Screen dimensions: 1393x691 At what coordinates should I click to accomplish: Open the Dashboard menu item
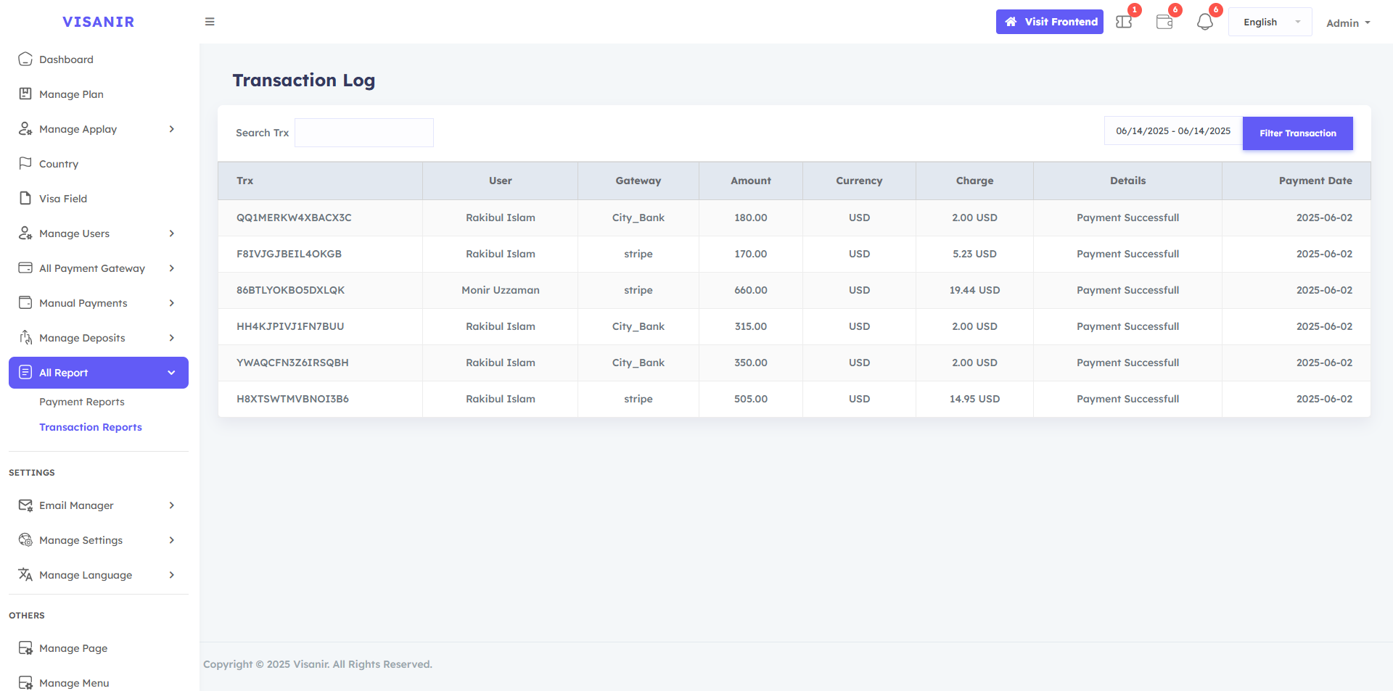pos(99,59)
